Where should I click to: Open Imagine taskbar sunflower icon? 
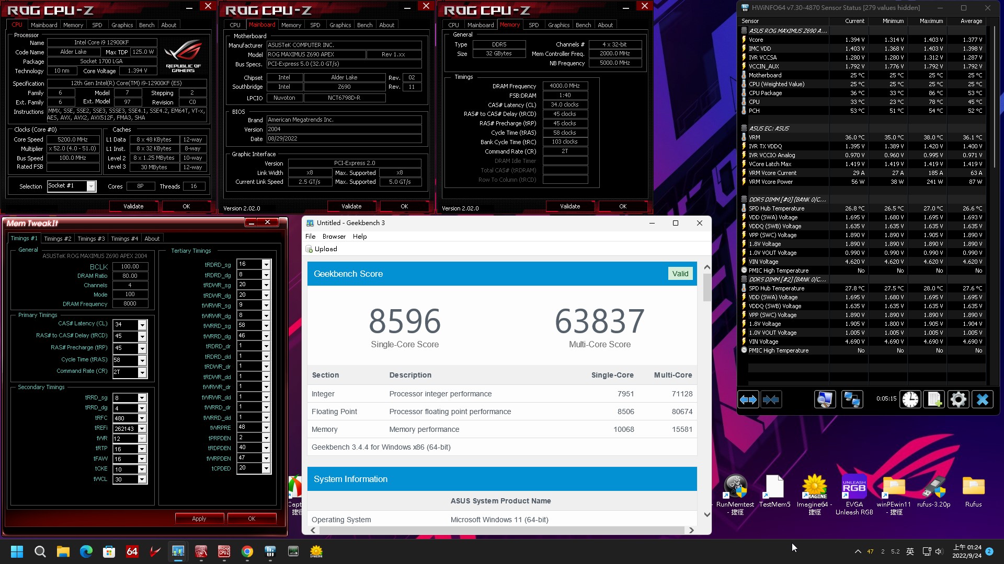(316, 551)
